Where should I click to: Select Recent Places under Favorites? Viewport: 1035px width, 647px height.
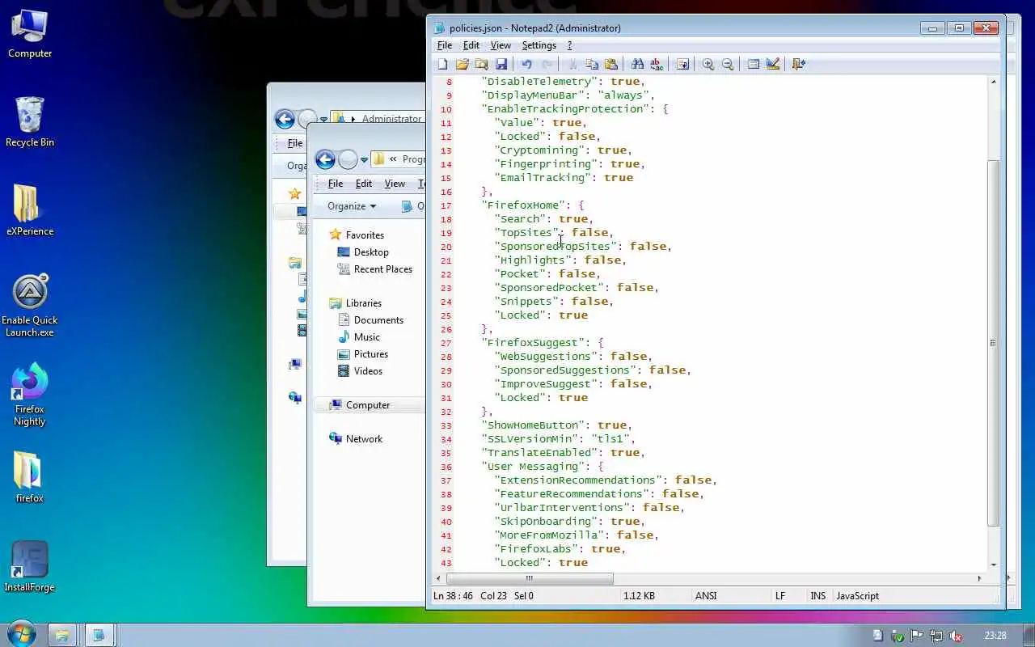click(x=382, y=269)
